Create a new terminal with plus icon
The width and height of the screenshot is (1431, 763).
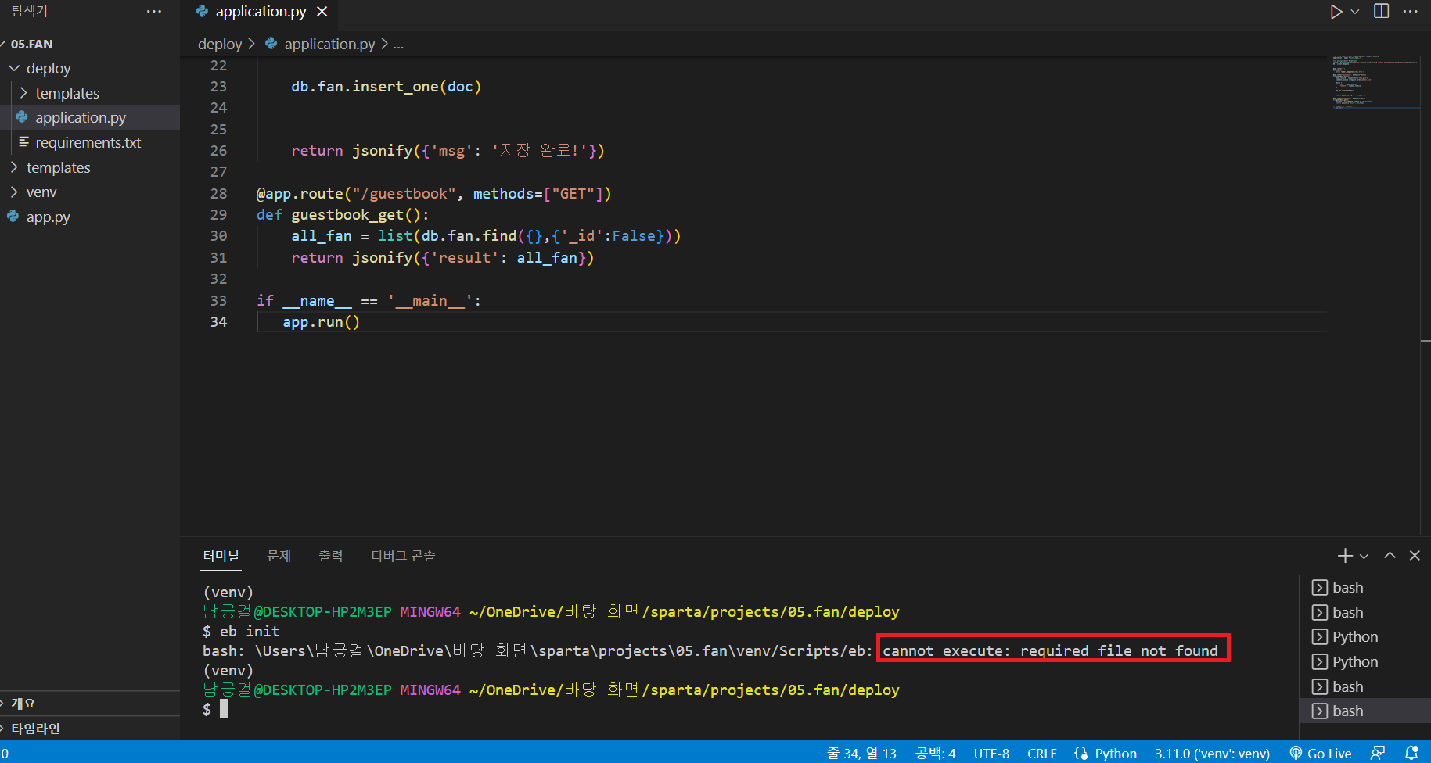point(1345,556)
